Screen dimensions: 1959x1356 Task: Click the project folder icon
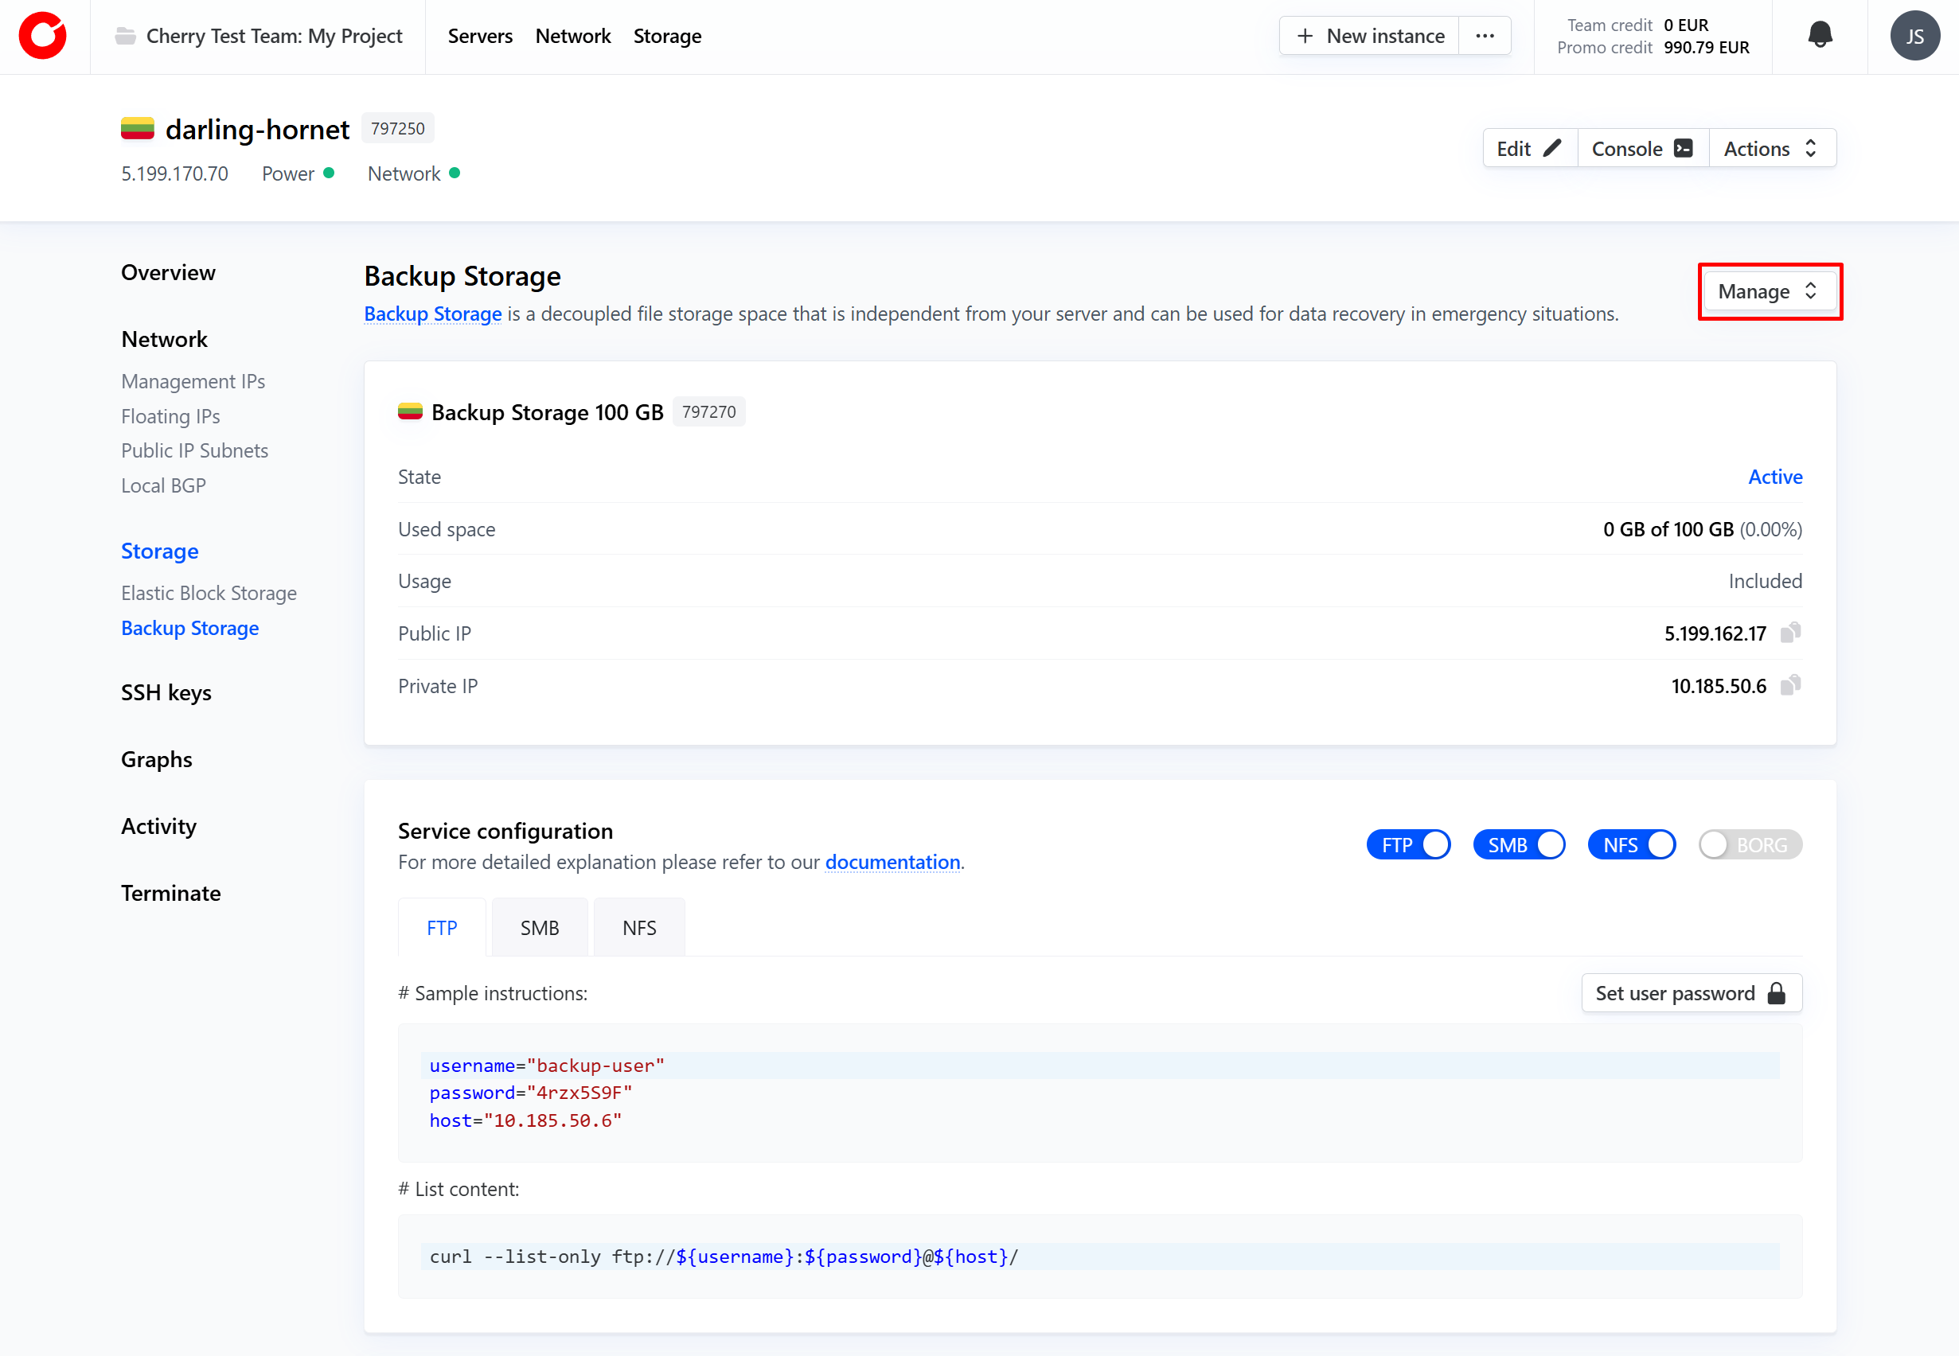pos(126,36)
